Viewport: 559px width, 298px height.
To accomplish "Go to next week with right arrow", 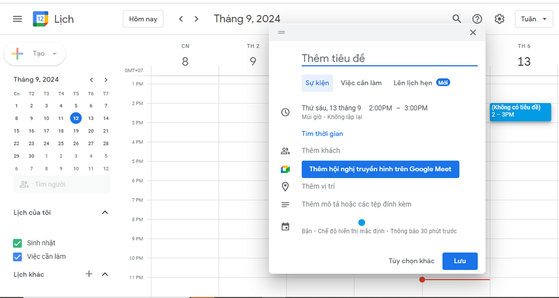I will (196, 19).
